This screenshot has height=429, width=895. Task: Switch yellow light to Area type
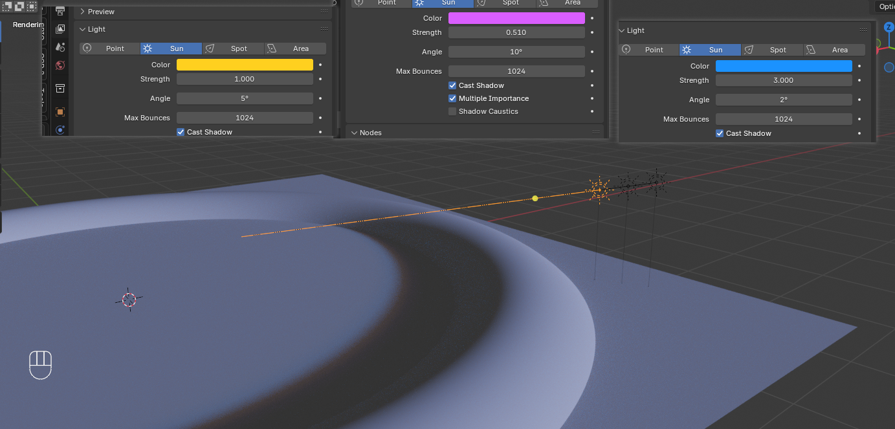tap(295, 49)
